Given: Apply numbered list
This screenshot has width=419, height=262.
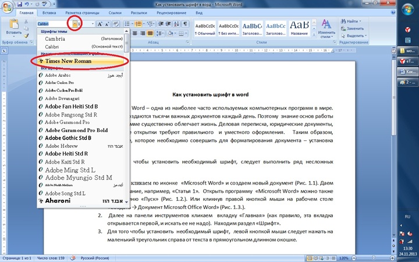Looking at the screenshot, I should pos(138,24).
